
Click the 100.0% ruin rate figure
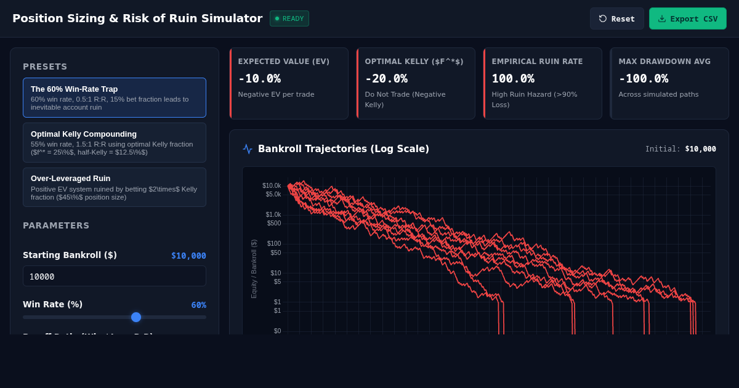tap(513, 79)
